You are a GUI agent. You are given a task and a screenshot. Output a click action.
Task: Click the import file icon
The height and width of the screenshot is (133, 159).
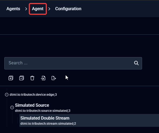[x=43, y=78]
